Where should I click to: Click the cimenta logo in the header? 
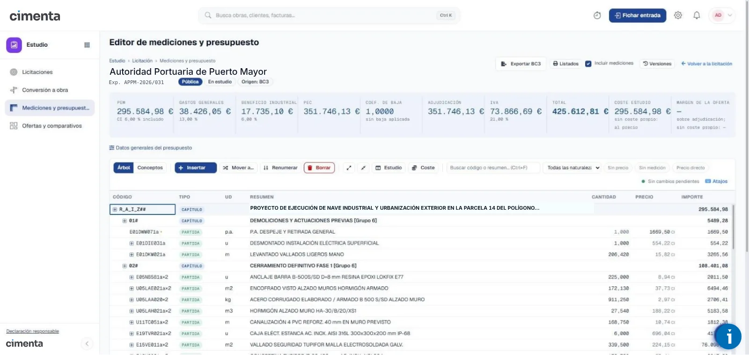pos(35,16)
